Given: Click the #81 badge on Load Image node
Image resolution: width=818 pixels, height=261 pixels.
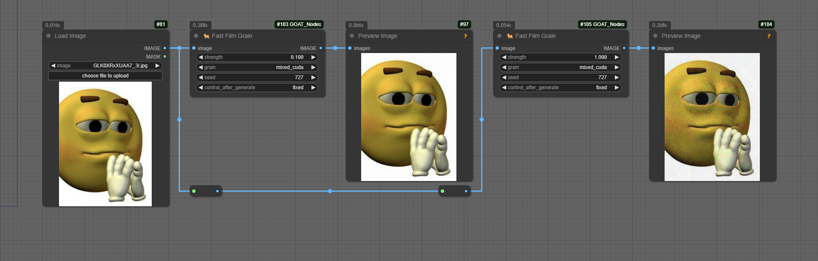Looking at the screenshot, I should point(161,24).
